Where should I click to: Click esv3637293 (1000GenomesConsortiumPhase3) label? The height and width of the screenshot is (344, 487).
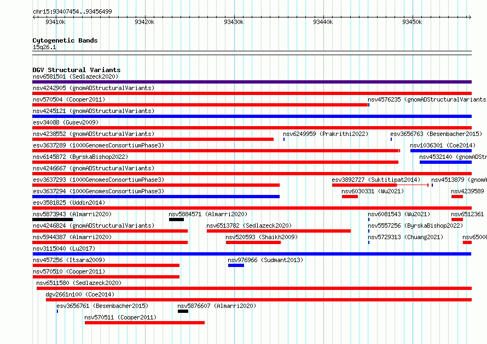(98, 180)
